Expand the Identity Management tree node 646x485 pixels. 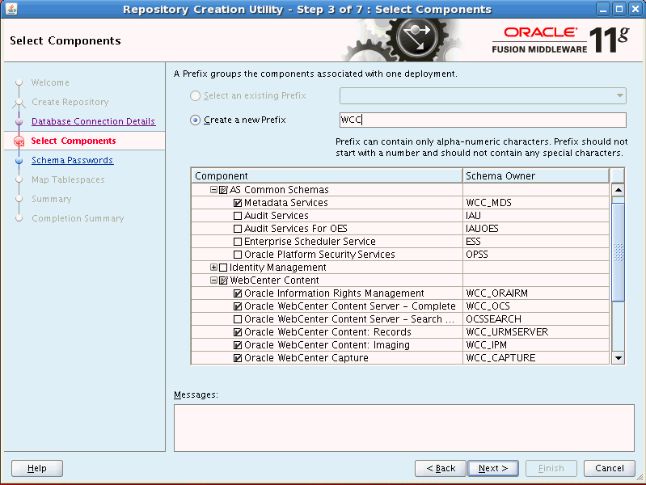[213, 268]
